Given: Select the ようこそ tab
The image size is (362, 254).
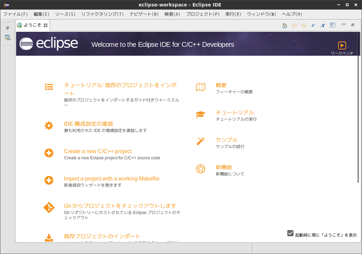Looking at the screenshot, I should pos(32,25).
